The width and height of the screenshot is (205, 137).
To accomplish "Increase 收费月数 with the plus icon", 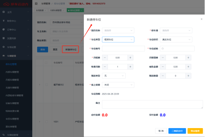I will (130, 67).
